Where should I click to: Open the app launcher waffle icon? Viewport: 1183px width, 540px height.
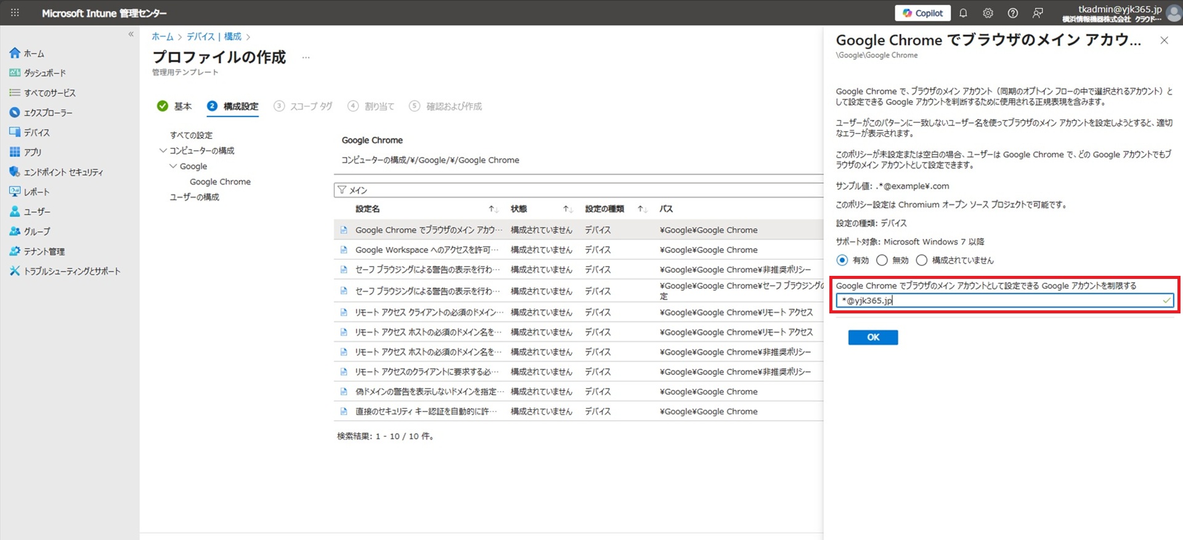click(x=15, y=13)
